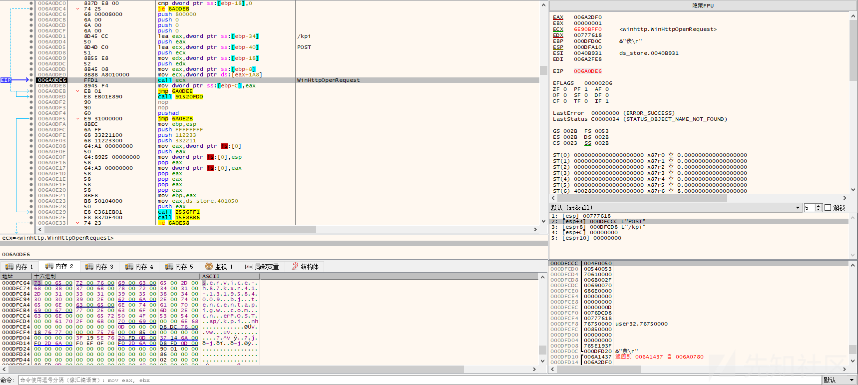Screen dimensions: 858x385
Task: Click the disassembly vertical scrollbar thumb
Action: point(543,70)
